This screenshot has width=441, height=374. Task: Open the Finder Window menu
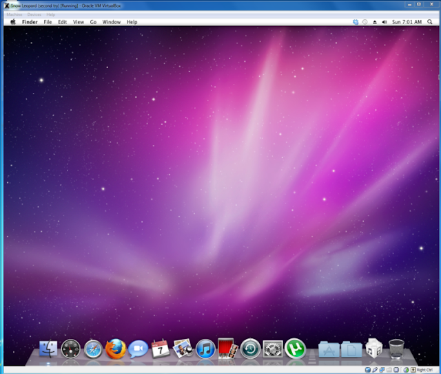(112, 22)
